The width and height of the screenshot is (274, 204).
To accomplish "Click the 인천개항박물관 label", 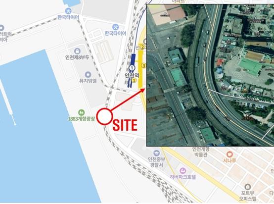I will pyautogui.click(x=201, y=152).
